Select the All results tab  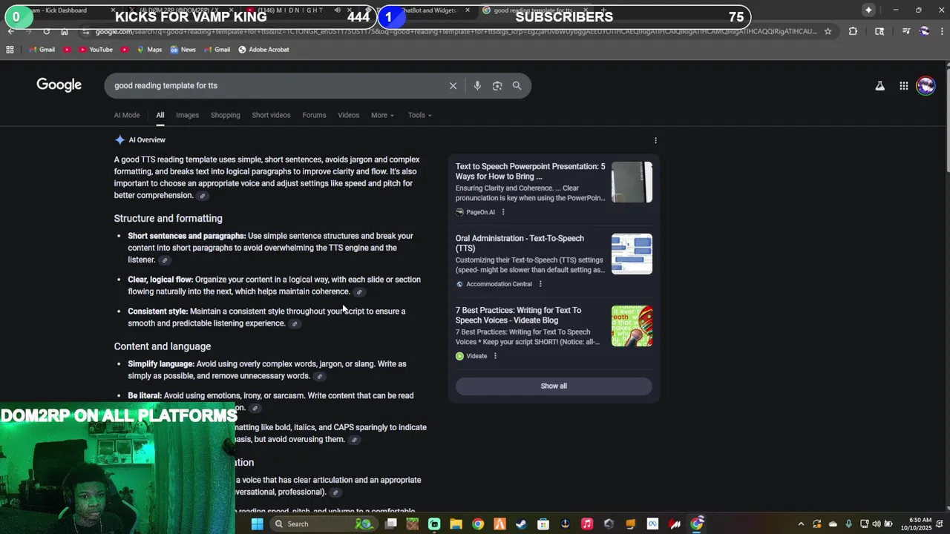coord(160,115)
